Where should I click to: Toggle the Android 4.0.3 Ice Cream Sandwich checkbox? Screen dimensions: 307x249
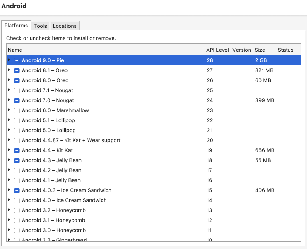(17, 190)
